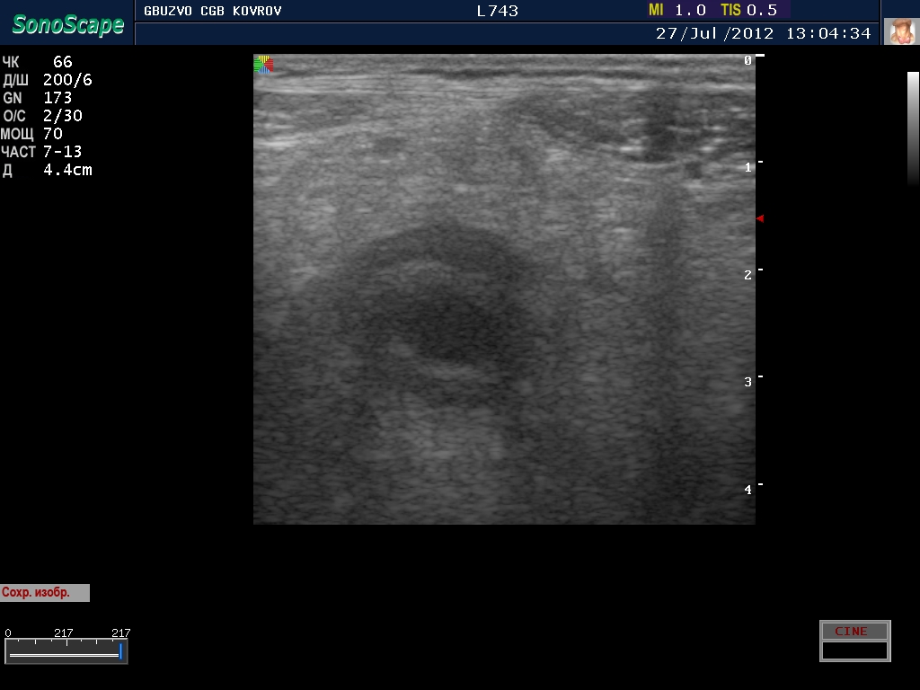Click the empty box below CINE

pyautogui.click(x=854, y=650)
